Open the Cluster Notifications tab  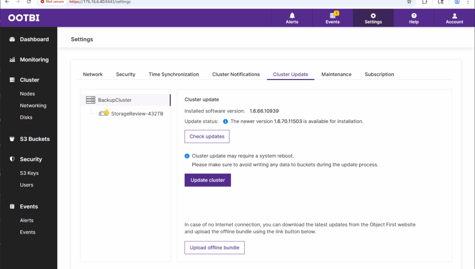point(236,74)
